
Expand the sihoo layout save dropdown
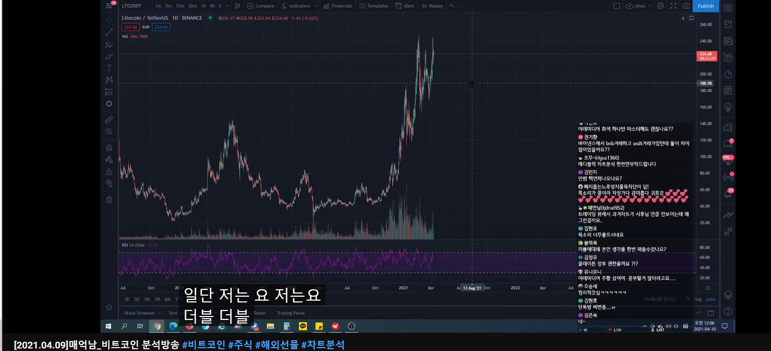click(x=650, y=6)
